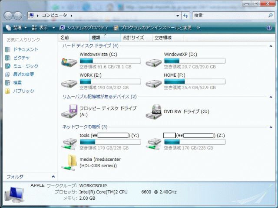Click the HOME (F:) capacity bar
The image size is (278, 208).
tap(195, 81)
